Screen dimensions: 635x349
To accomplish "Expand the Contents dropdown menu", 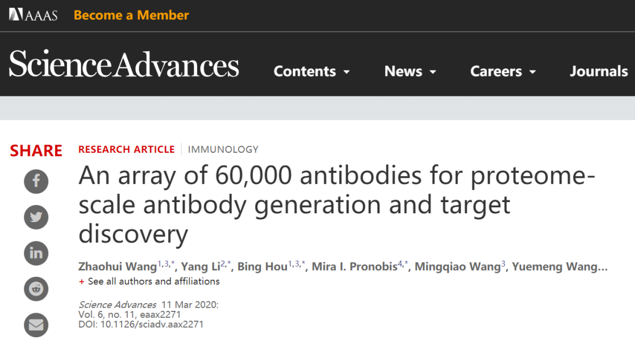I will click(x=312, y=72).
